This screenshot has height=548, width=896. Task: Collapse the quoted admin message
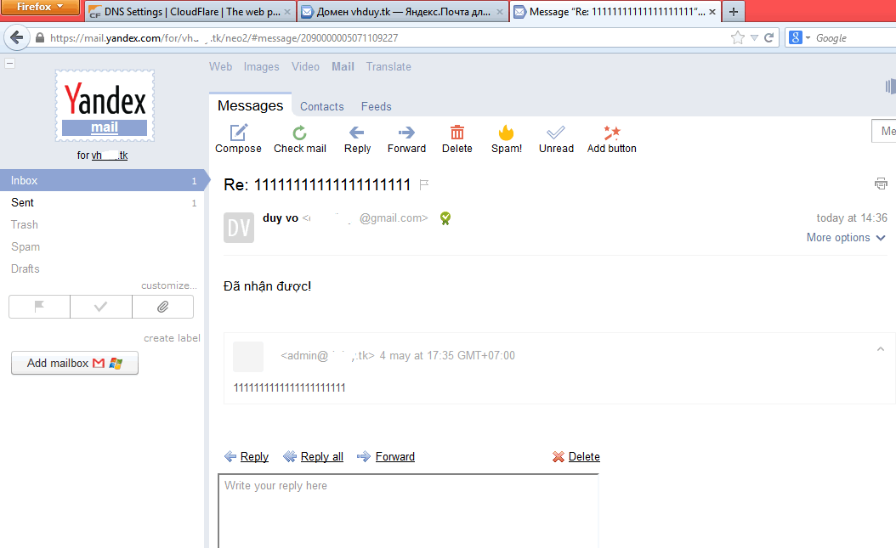pyautogui.click(x=881, y=349)
